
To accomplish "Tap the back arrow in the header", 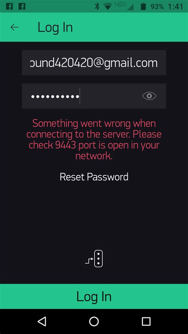I will [x=15, y=27].
